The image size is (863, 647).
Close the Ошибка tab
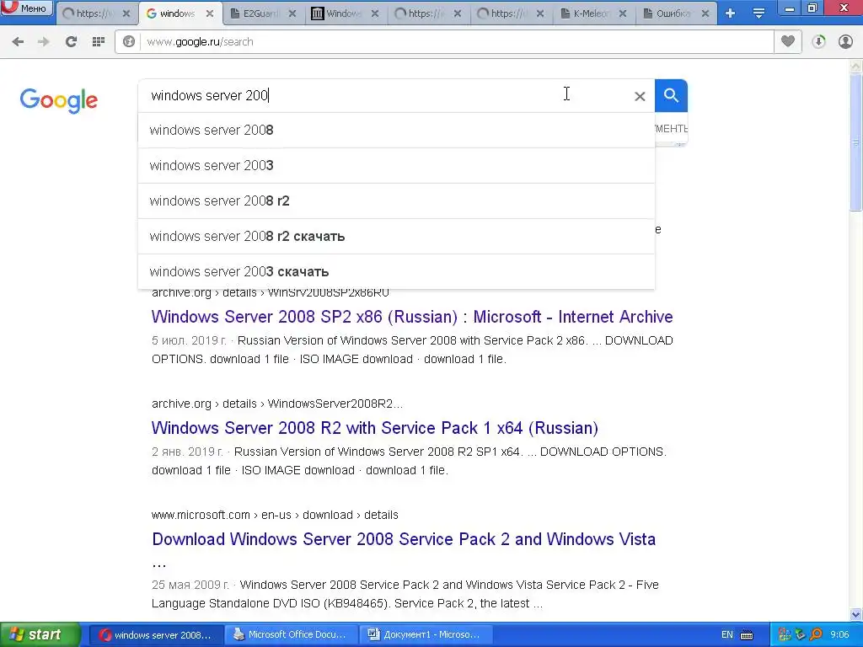[x=705, y=13]
